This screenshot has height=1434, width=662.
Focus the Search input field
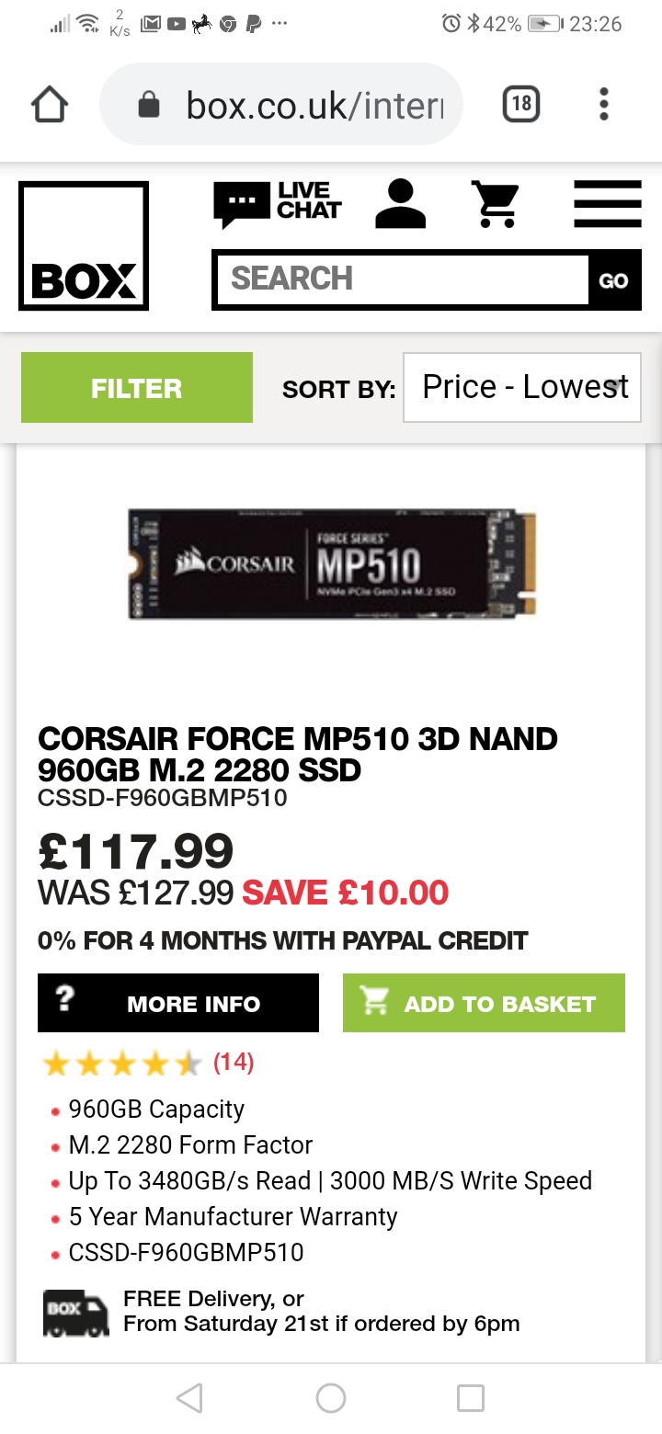pyautogui.click(x=401, y=279)
